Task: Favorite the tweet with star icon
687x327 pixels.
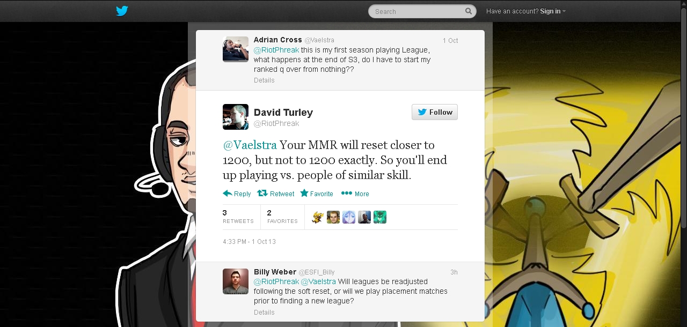Action: click(317, 194)
